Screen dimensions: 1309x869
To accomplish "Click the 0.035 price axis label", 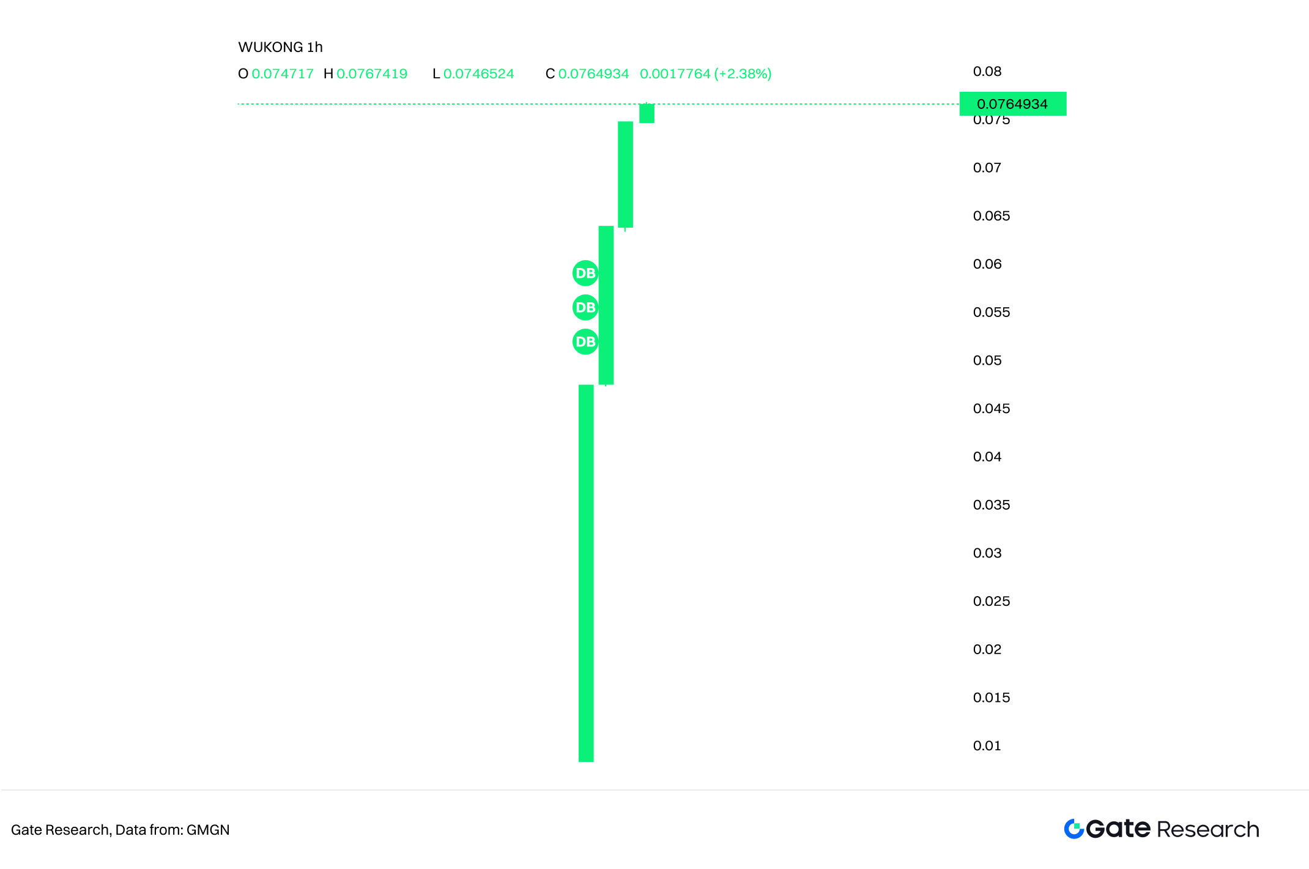I will click(x=992, y=505).
